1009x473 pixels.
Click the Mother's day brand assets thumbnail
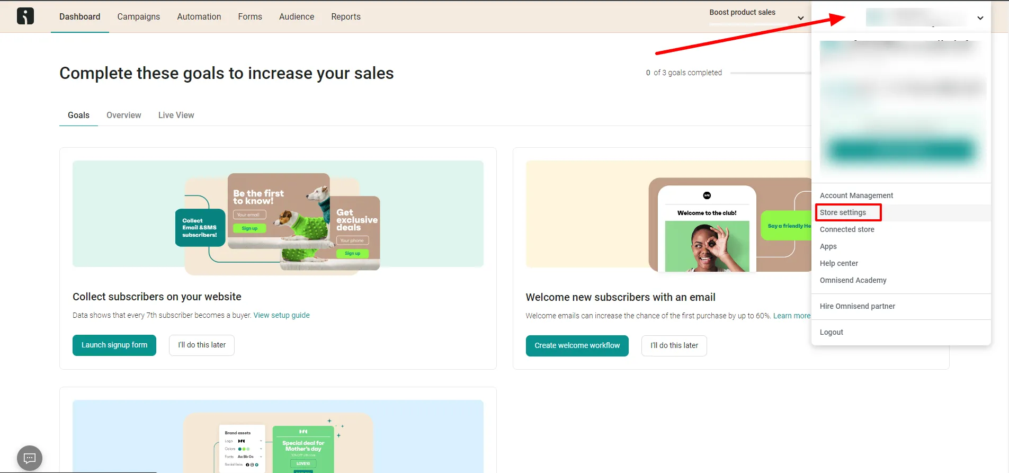tap(278, 436)
